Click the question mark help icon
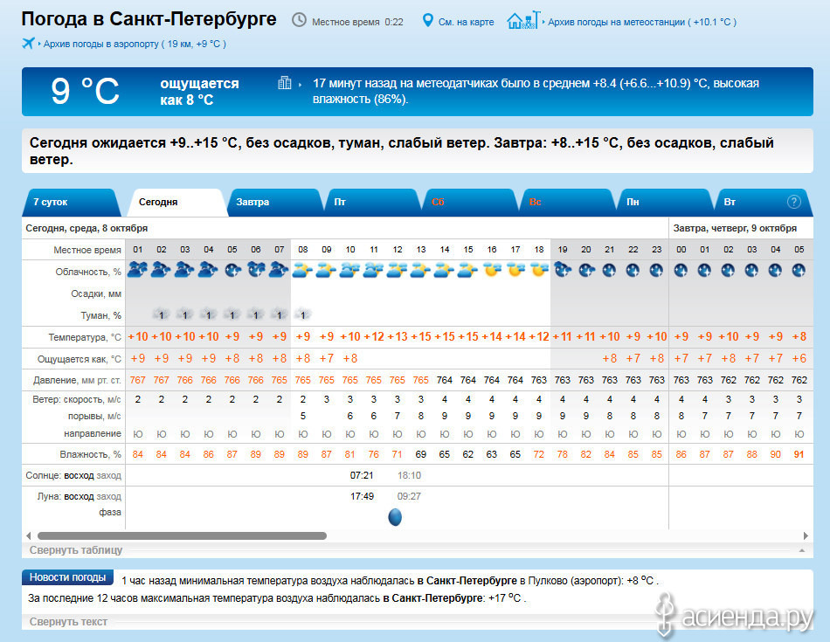The width and height of the screenshot is (830, 642). [x=793, y=202]
